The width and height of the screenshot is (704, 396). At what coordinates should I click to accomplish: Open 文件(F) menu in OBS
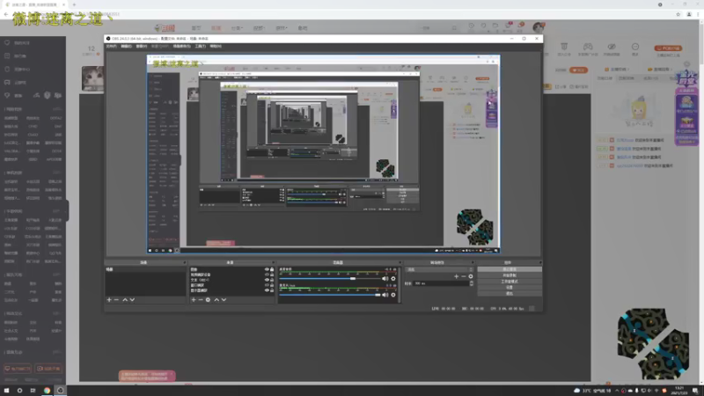coord(112,47)
